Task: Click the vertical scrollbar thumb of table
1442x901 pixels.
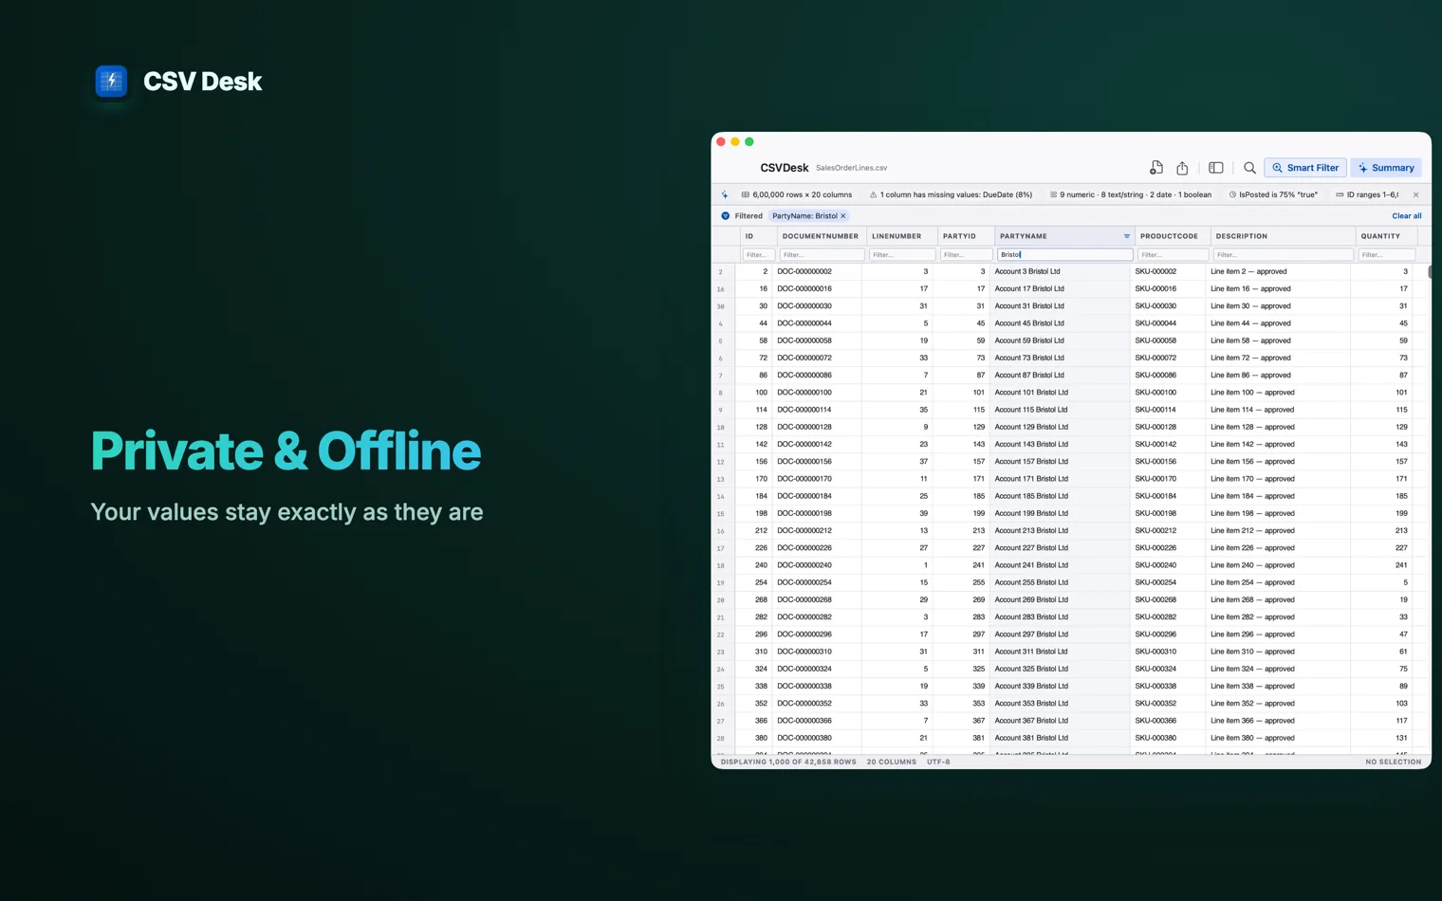Action: coord(1429,272)
